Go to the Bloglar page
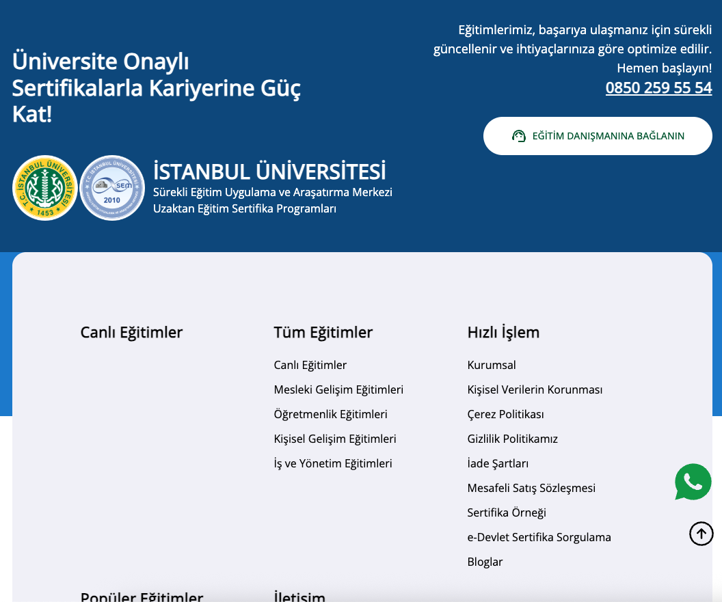The image size is (722, 602). (x=485, y=562)
